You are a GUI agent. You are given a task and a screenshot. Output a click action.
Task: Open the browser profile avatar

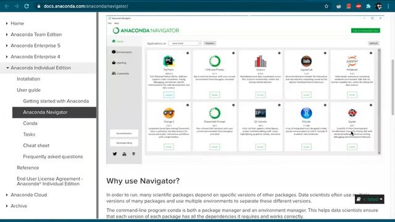tap(378, 6)
